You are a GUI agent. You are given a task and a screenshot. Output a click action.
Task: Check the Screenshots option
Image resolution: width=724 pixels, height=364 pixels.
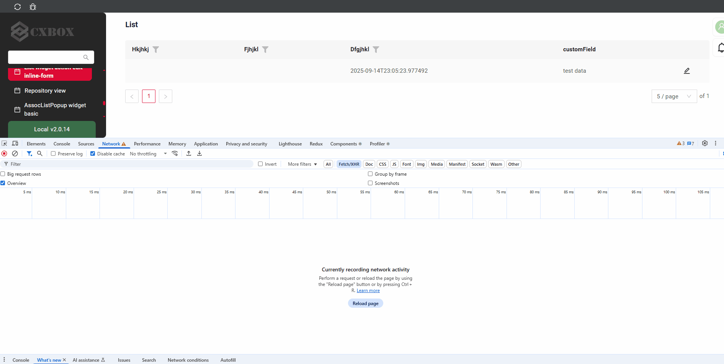click(370, 183)
